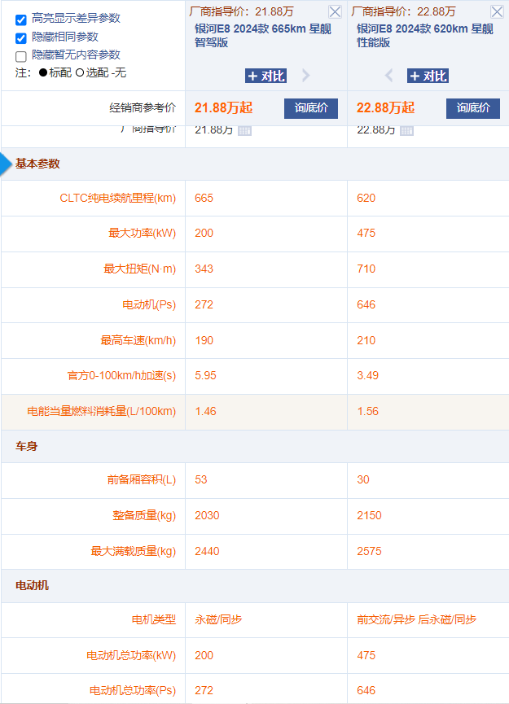509x704 pixels.
Task: Select the 电动机 section header
Action: [x=32, y=585]
